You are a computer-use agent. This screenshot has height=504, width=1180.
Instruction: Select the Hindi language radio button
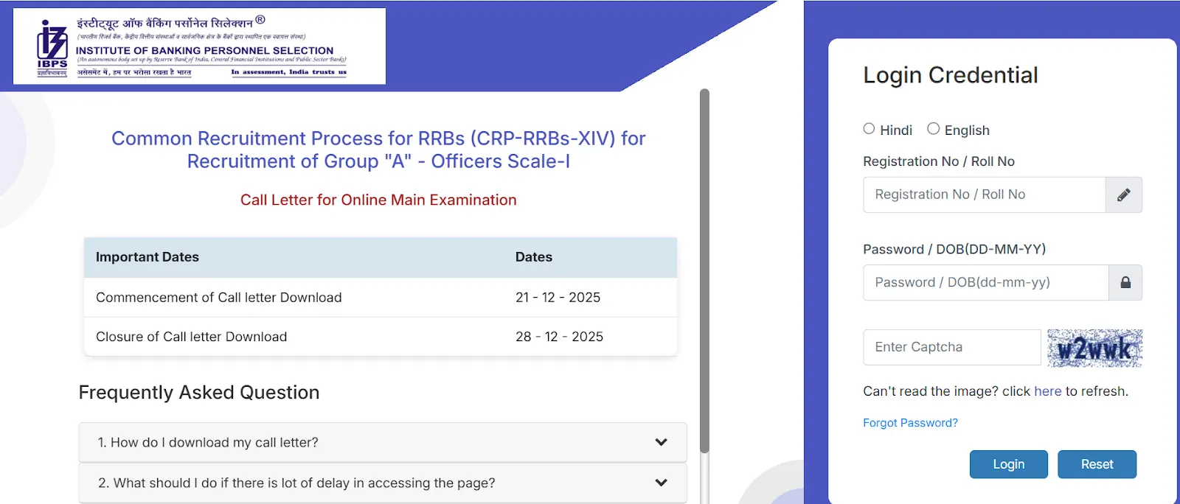click(x=869, y=129)
